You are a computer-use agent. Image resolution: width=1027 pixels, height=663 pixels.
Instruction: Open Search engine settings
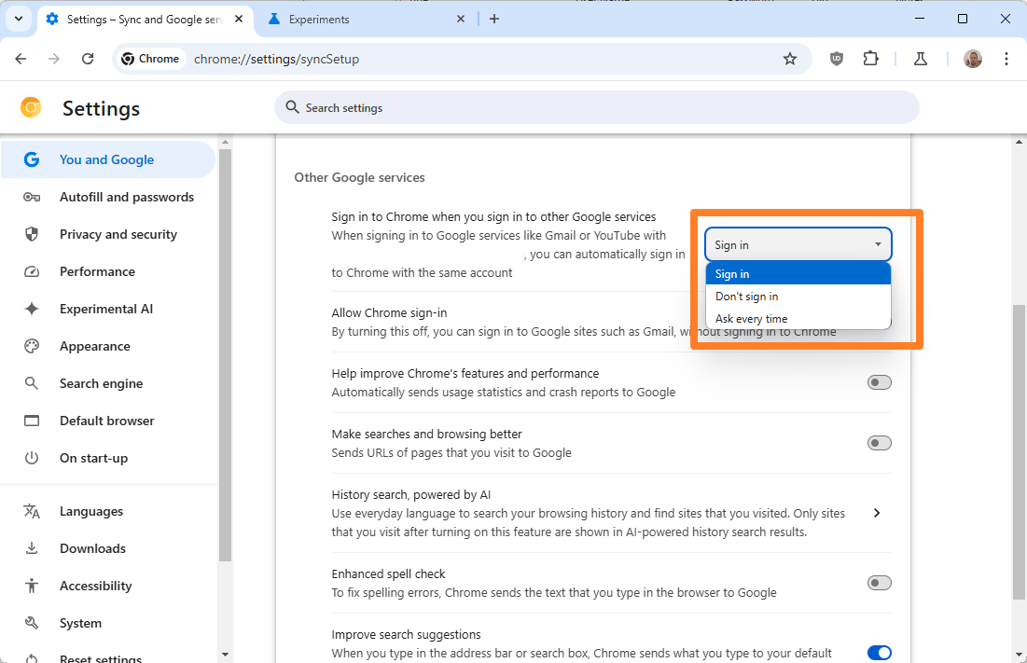[x=107, y=383]
